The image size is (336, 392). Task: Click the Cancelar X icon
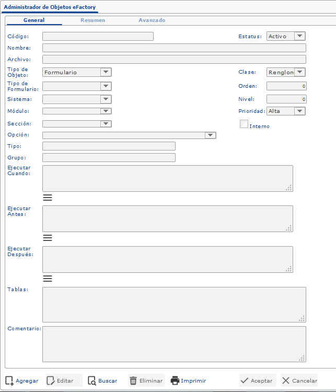286,381
